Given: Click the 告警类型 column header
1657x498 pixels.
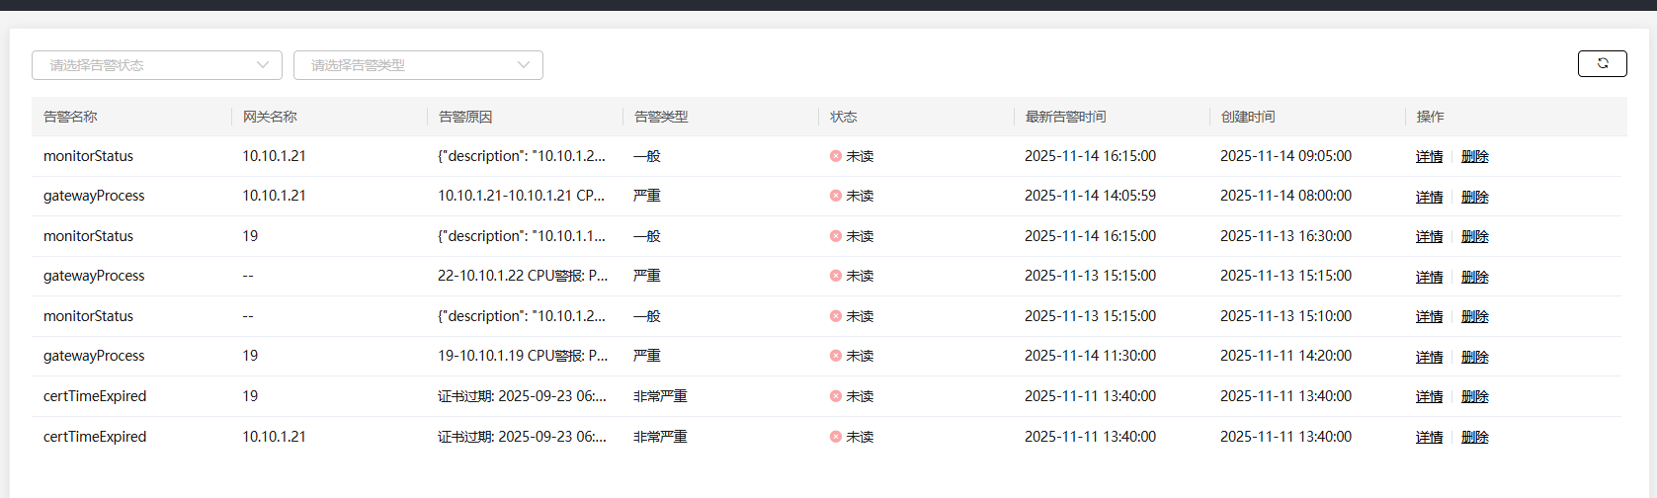Looking at the screenshot, I should click(x=661, y=117).
